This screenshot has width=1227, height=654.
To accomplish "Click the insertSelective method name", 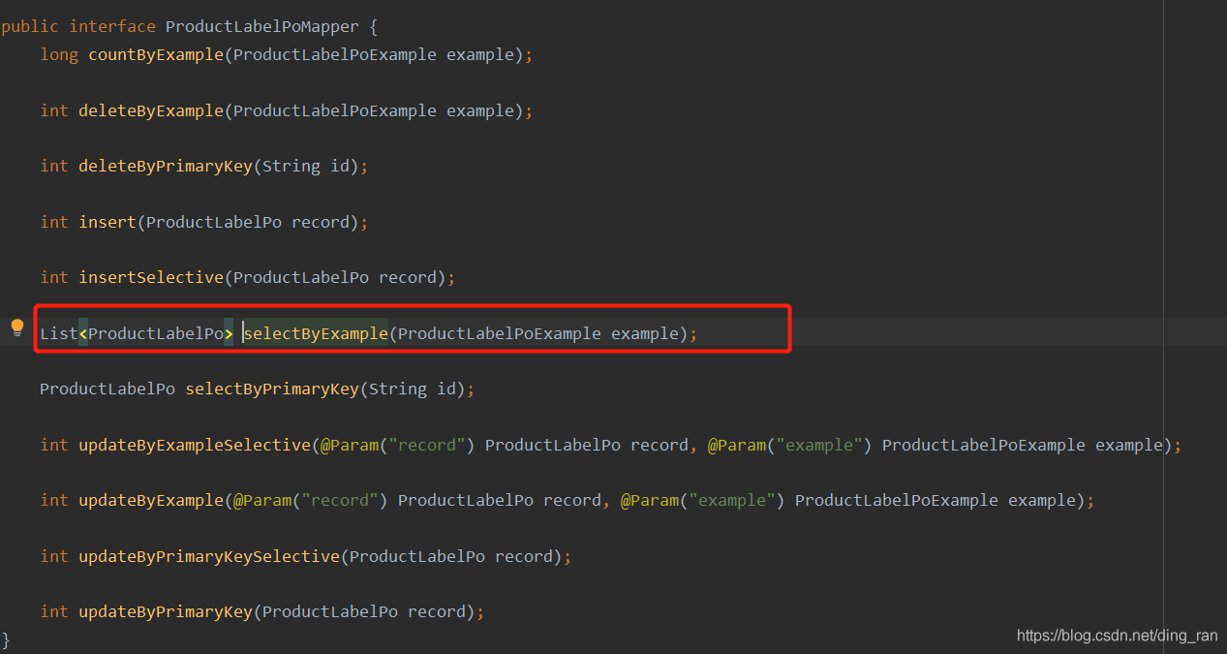I will (x=151, y=277).
